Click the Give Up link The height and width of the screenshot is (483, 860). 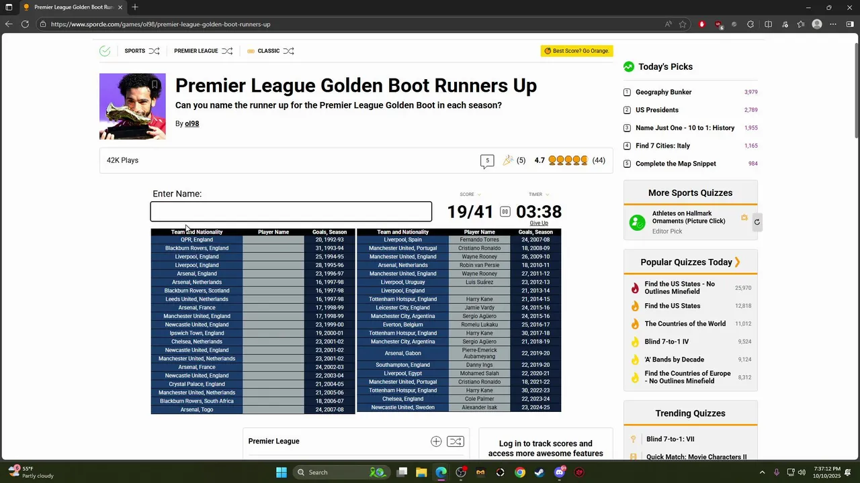point(539,223)
